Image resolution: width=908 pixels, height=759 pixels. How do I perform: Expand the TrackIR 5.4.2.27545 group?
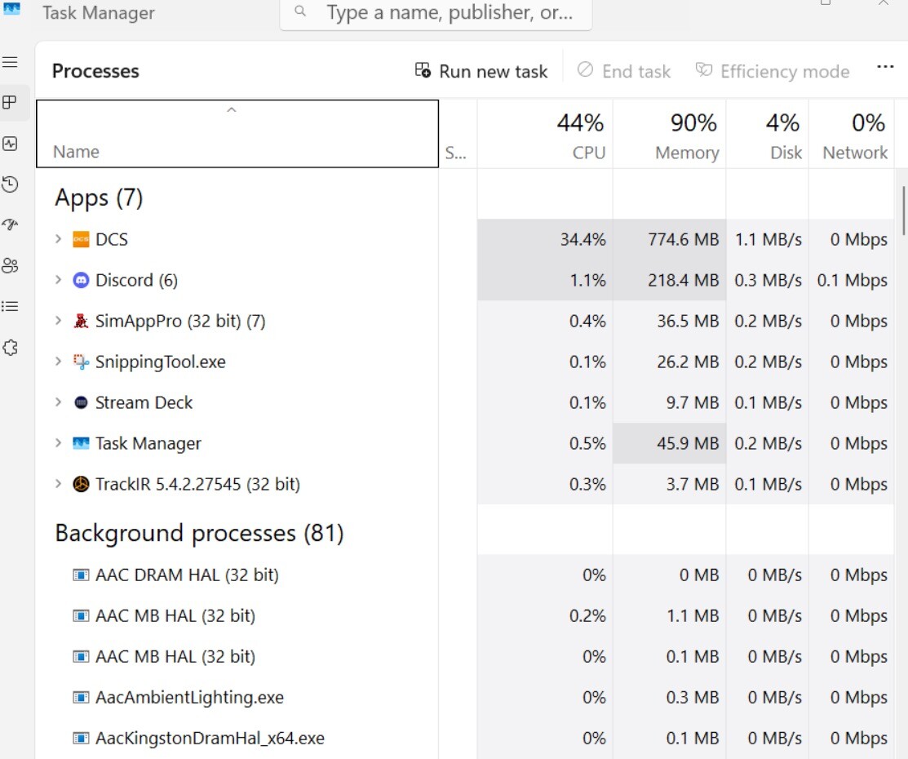[58, 484]
